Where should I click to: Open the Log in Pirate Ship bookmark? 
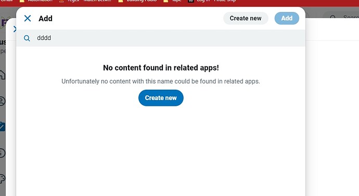pos(212,1)
